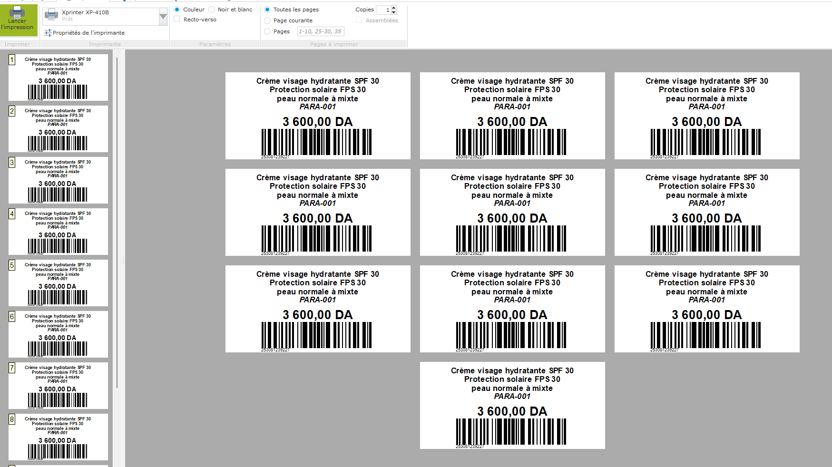Jump to page 8 thumbnail

point(58,437)
